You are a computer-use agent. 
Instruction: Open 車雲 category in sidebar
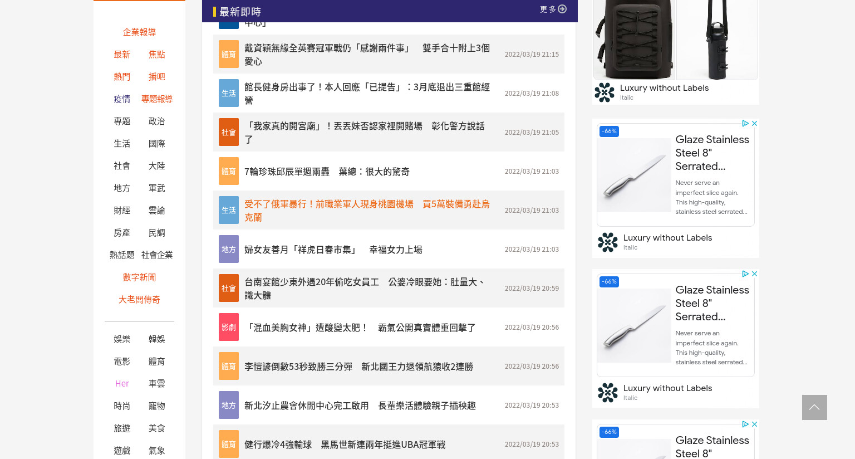point(156,384)
